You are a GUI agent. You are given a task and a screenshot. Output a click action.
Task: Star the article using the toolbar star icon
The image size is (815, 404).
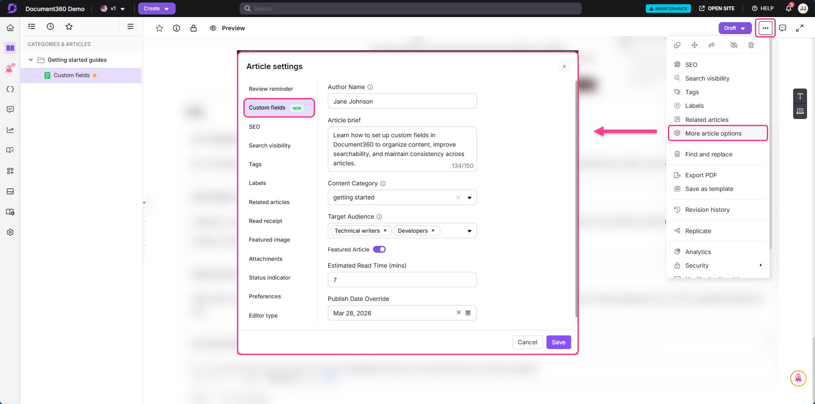pos(159,28)
